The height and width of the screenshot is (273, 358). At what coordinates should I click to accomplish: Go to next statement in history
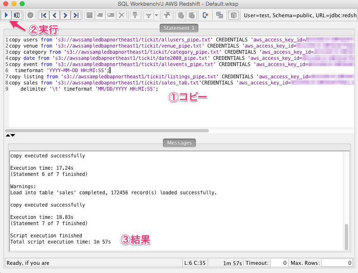[65, 15]
